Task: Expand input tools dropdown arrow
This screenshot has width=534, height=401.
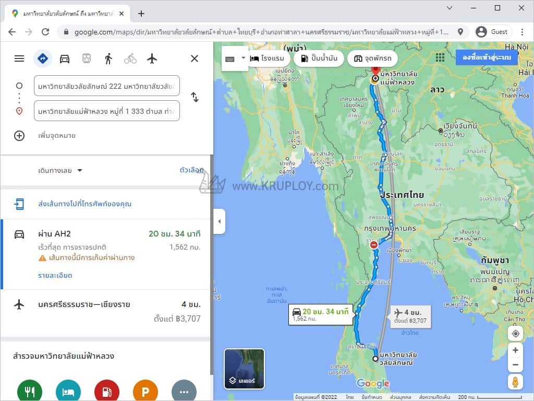Action: [243, 58]
